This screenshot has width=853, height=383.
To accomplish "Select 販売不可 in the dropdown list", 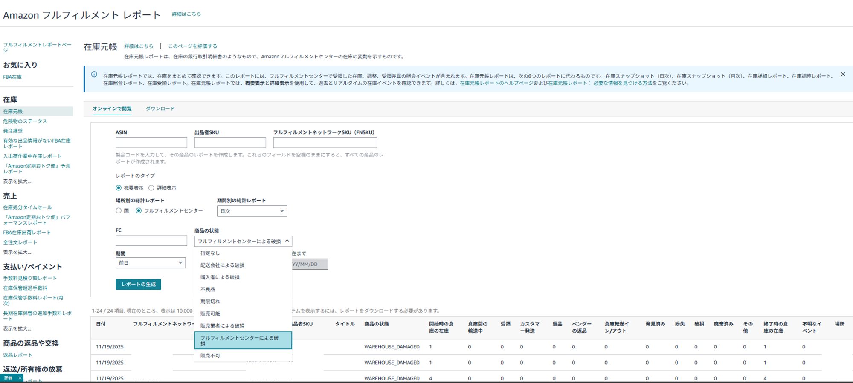I will click(x=210, y=356).
